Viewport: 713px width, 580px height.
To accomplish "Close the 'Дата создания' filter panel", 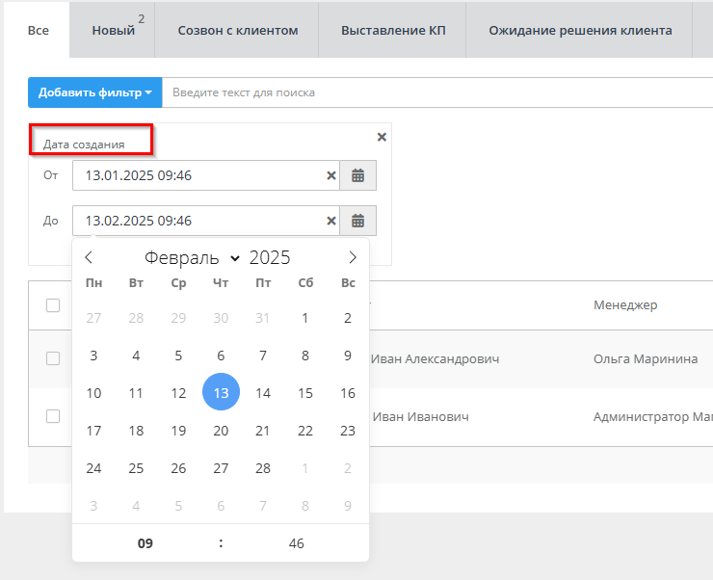I will point(382,137).
